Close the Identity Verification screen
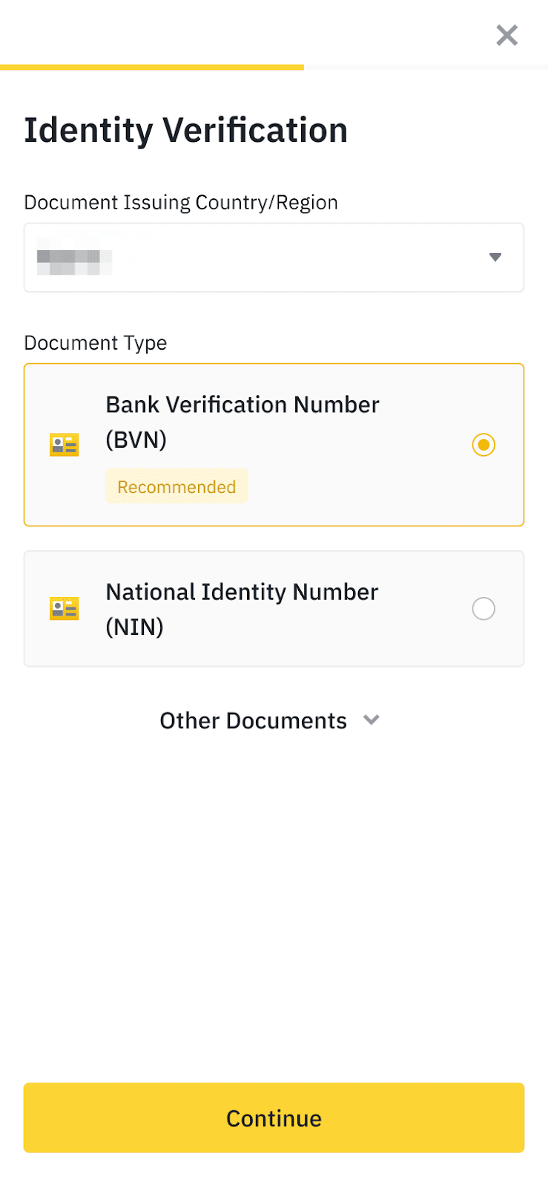This screenshot has height=1188, width=548. click(507, 35)
